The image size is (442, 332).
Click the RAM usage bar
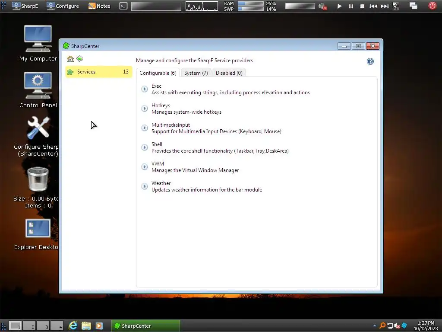click(x=251, y=3)
